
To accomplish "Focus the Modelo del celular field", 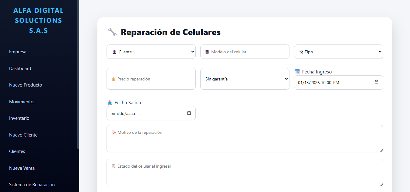I will (245, 52).
